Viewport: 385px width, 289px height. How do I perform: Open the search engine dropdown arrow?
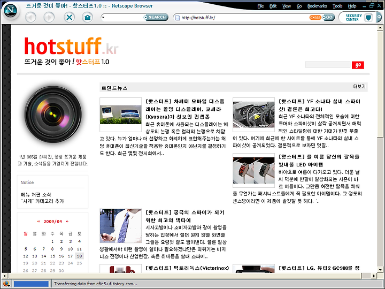(103, 18)
